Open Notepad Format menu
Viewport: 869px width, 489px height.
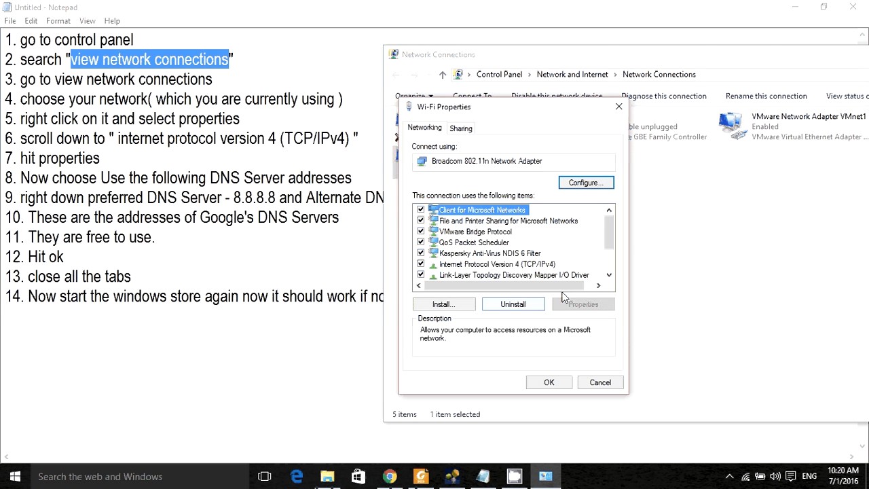click(58, 21)
